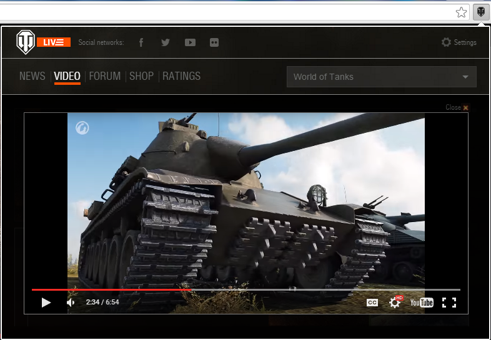Click the 2:34 / 6:54 time display
Image resolution: width=491 pixels, height=340 pixels.
pos(102,302)
